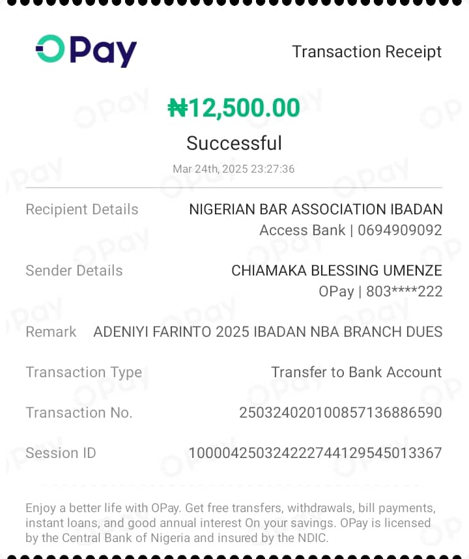Click the ₦12,500.00 amount
The image size is (469, 559).
coord(234,107)
